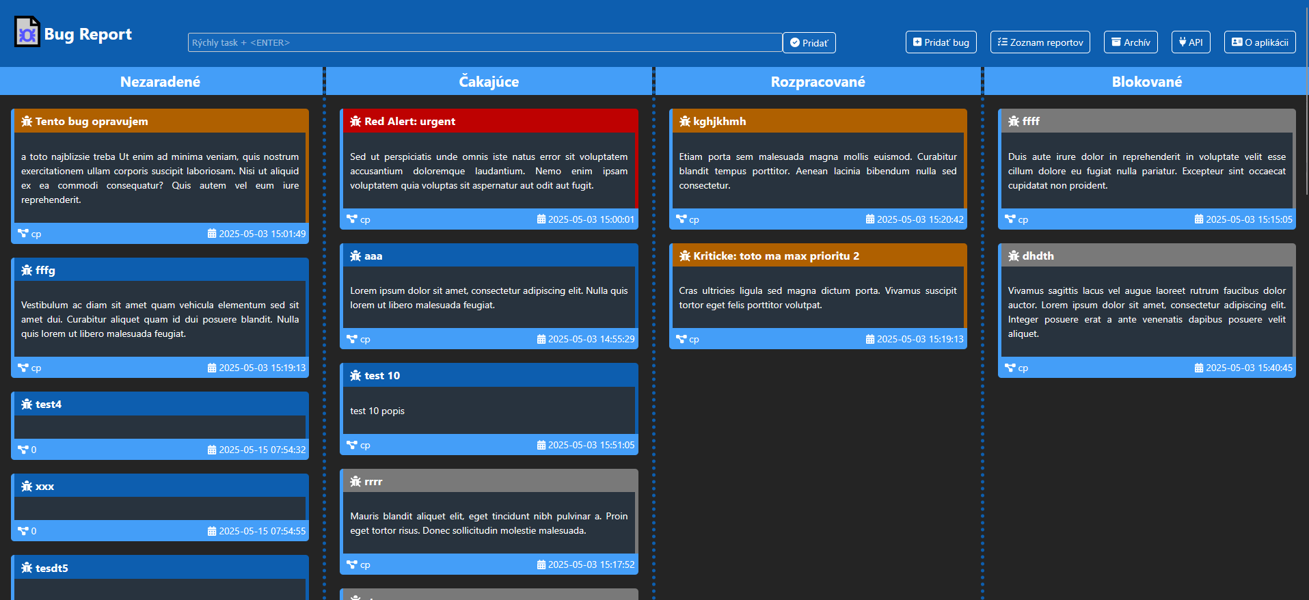Click bug icon on 'kghjkhmh' card
The width and height of the screenshot is (1309, 600).
pos(684,122)
